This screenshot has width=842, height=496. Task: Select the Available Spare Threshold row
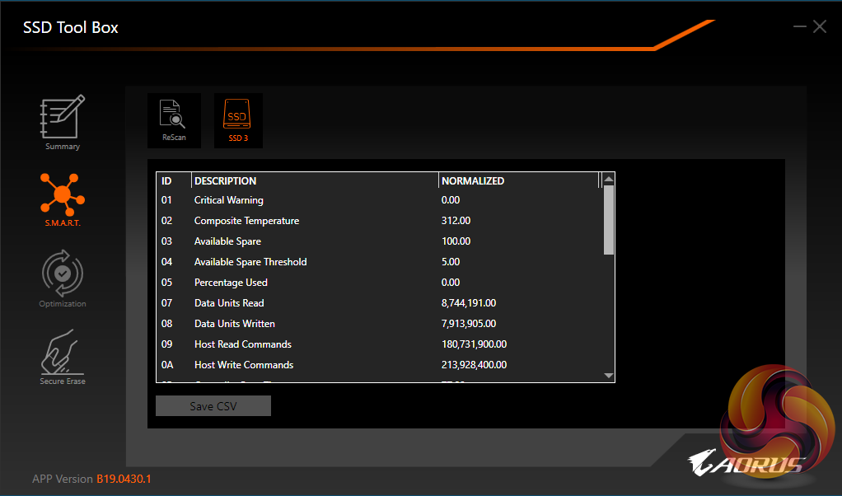(x=379, y=262)
